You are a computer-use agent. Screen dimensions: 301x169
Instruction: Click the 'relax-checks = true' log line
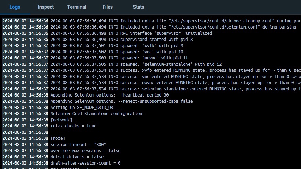[73, 126]
